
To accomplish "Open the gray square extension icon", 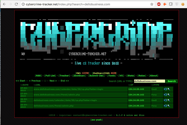I will (x=171, y=4).
